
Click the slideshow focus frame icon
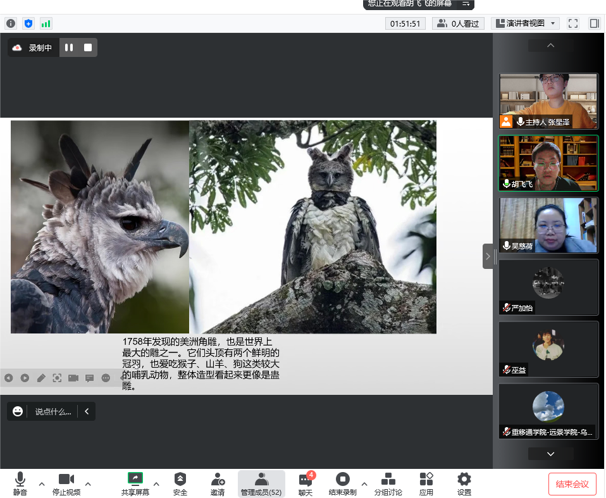click(x=57, y=378)
